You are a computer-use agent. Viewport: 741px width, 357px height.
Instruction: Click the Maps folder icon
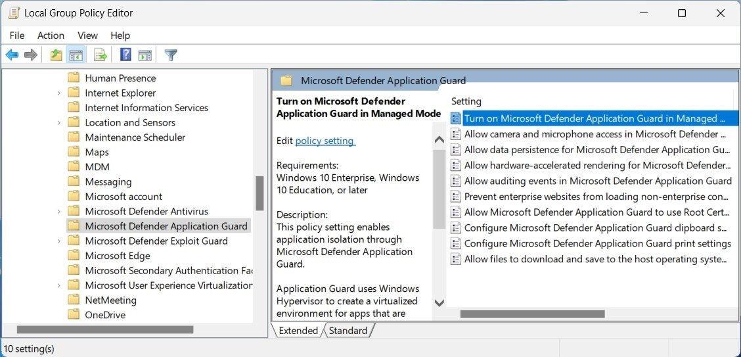(x=74, y=152)
